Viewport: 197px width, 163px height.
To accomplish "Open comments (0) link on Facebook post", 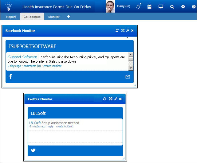I will [x=32, y=66].
